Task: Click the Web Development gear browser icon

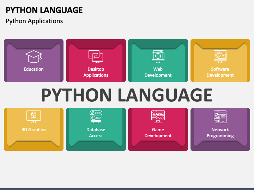Action: [x=158, y=57]
